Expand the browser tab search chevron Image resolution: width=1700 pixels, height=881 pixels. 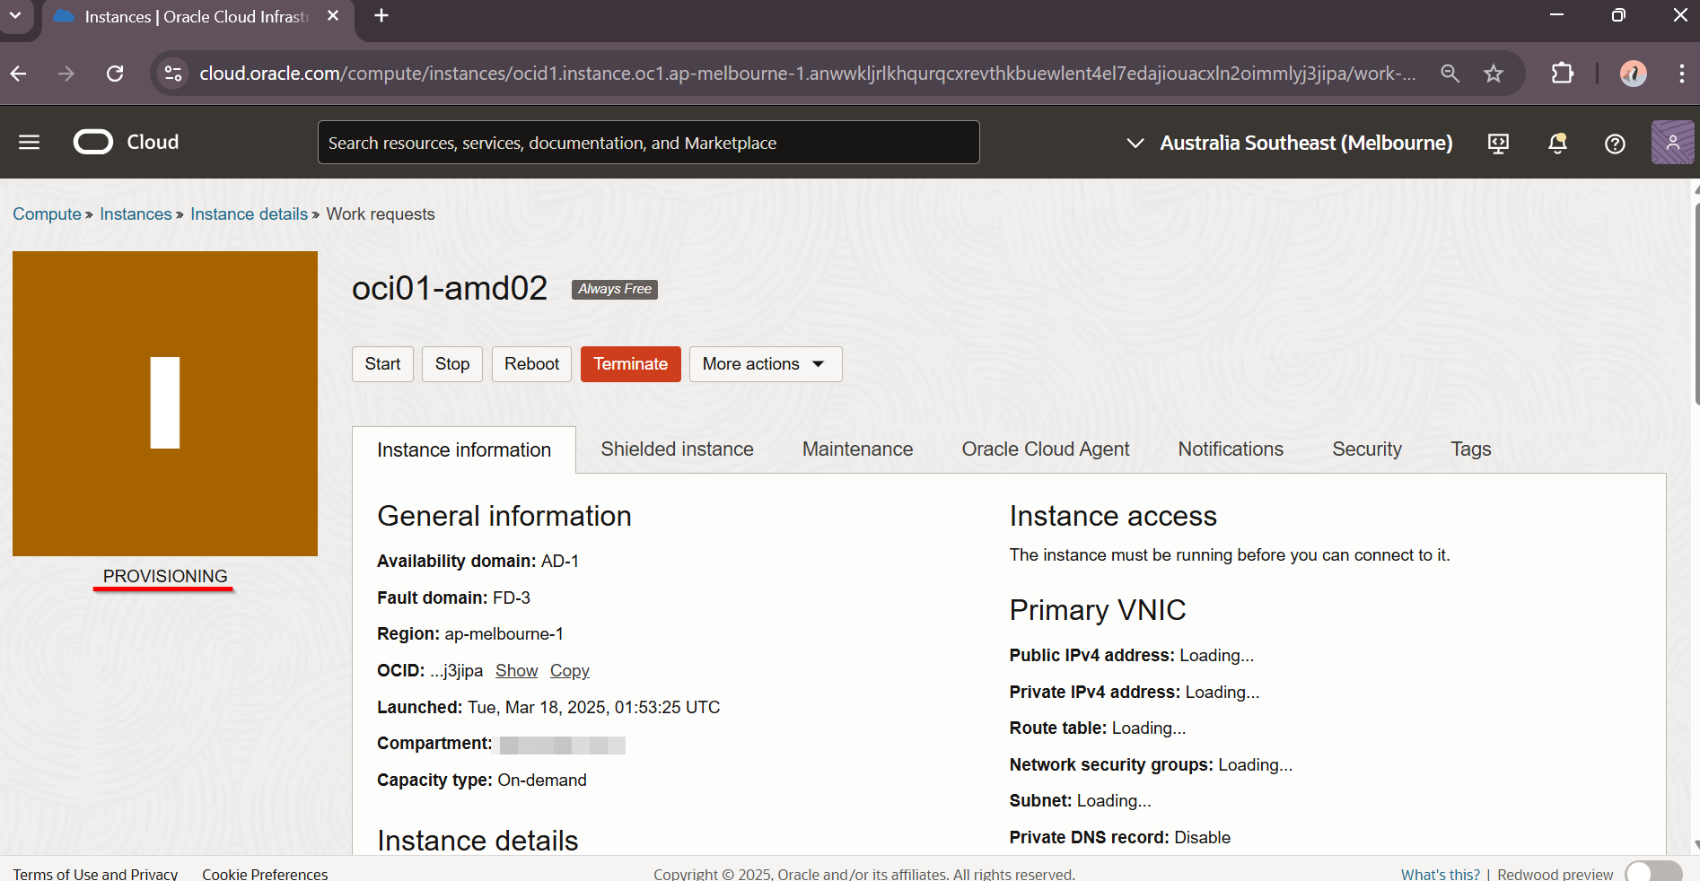15,16
